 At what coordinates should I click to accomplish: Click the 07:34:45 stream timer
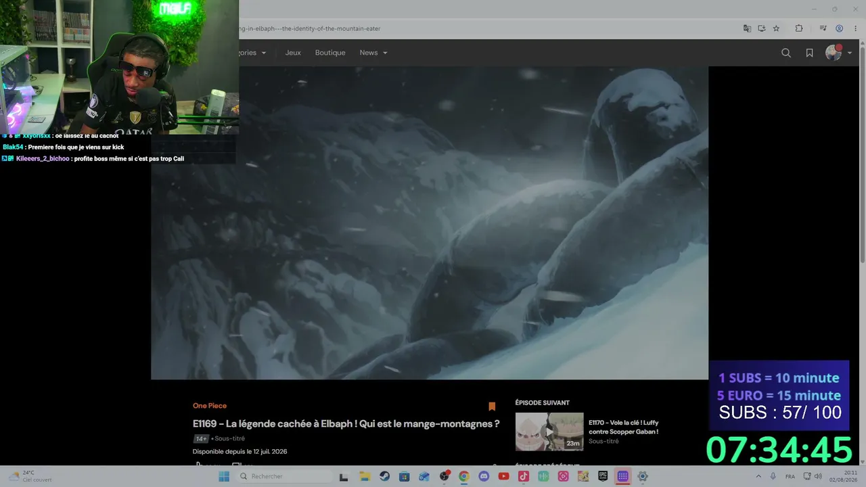click(779, 450)
